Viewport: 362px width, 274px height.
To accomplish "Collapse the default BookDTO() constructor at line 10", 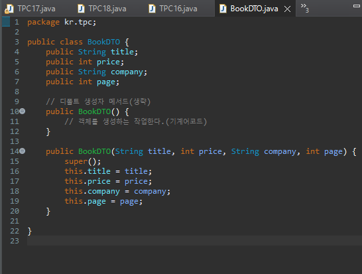I will [x=22, y=111].
